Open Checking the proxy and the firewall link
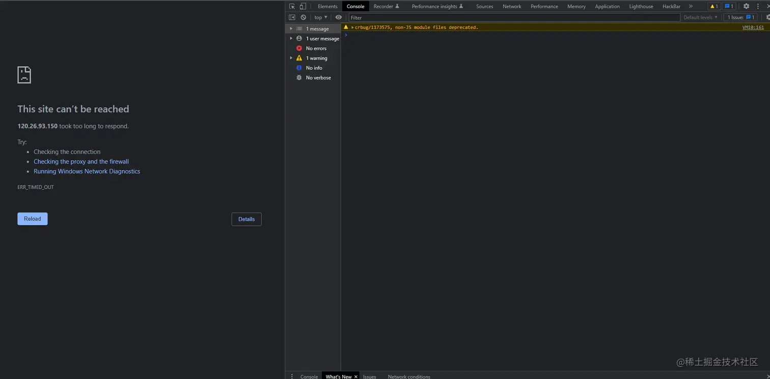Viewport: 770px width, 379px height. click(81, 161)
